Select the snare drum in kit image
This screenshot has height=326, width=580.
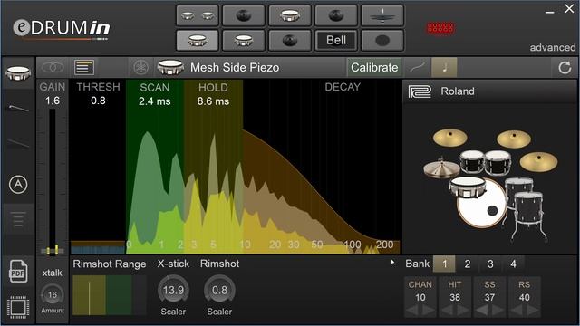click(x=468, y=187)
